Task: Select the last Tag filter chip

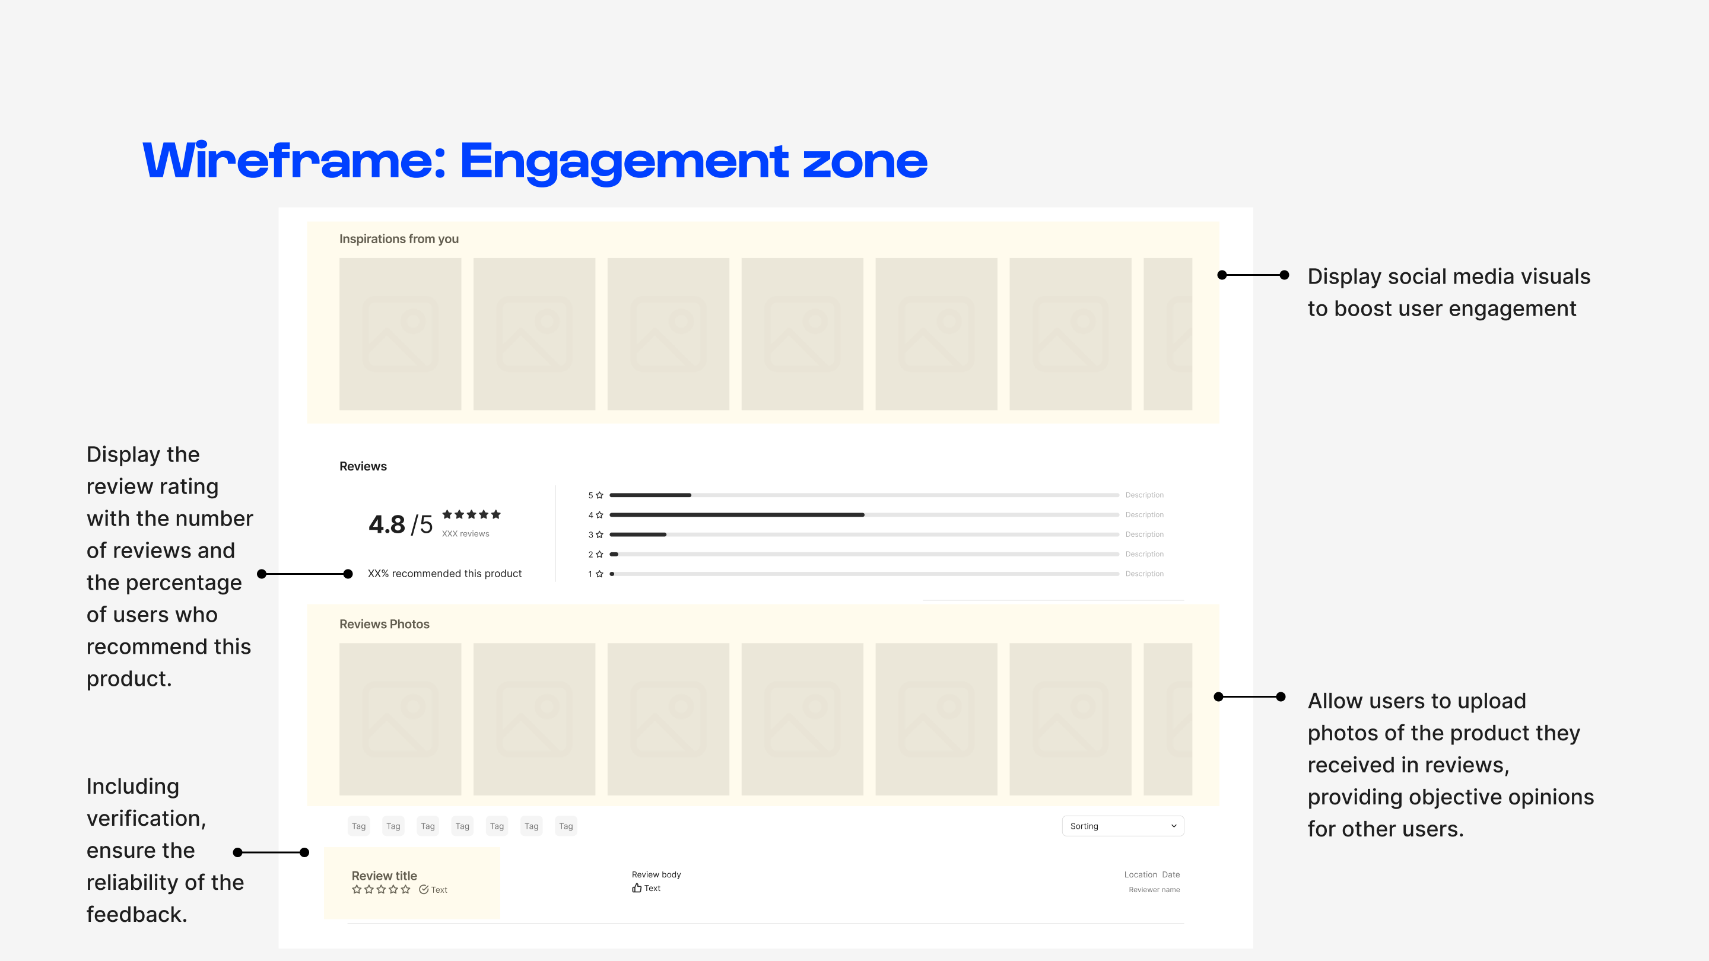Action: coord(566,826)
